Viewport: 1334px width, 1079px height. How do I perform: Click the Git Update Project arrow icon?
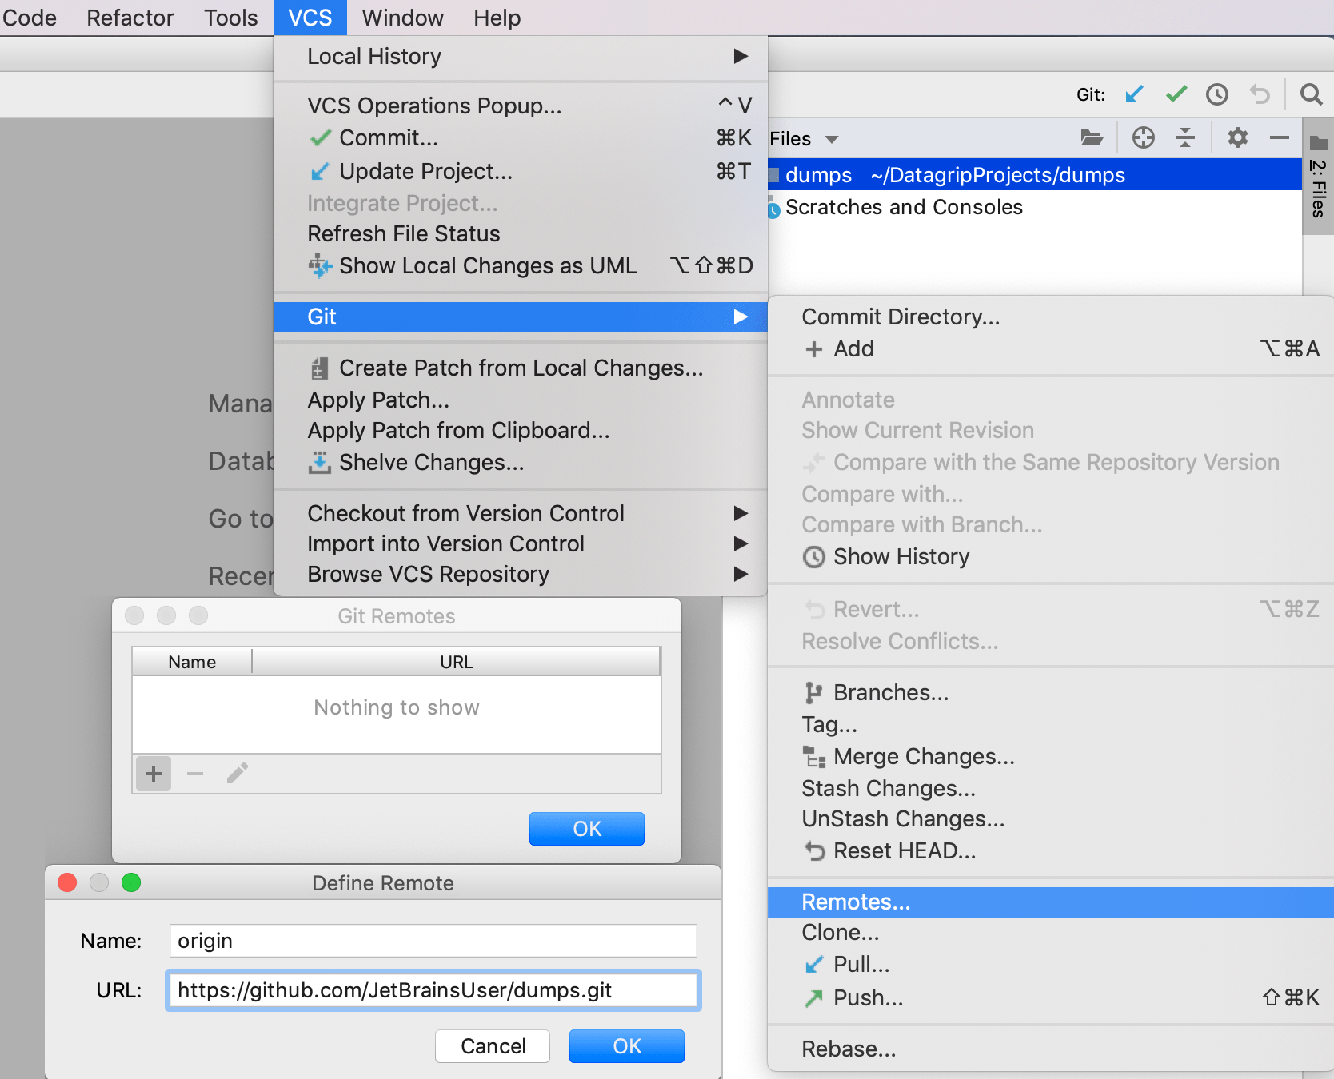pos(1134,94)
